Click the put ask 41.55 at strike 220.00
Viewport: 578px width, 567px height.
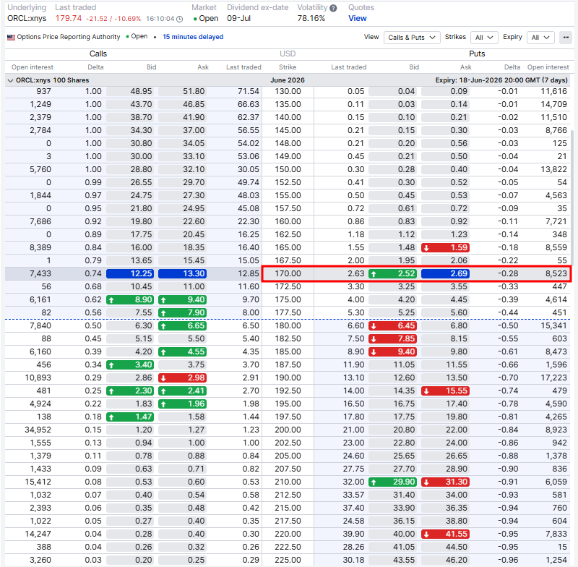(445, 534)
